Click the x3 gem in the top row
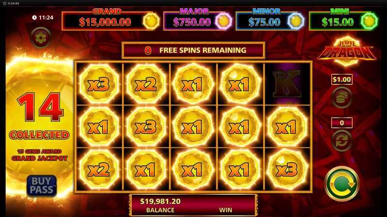387x217 pixels. pos(99,83)
